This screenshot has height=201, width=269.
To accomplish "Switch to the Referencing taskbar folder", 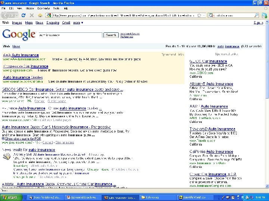I will [157, 197].
